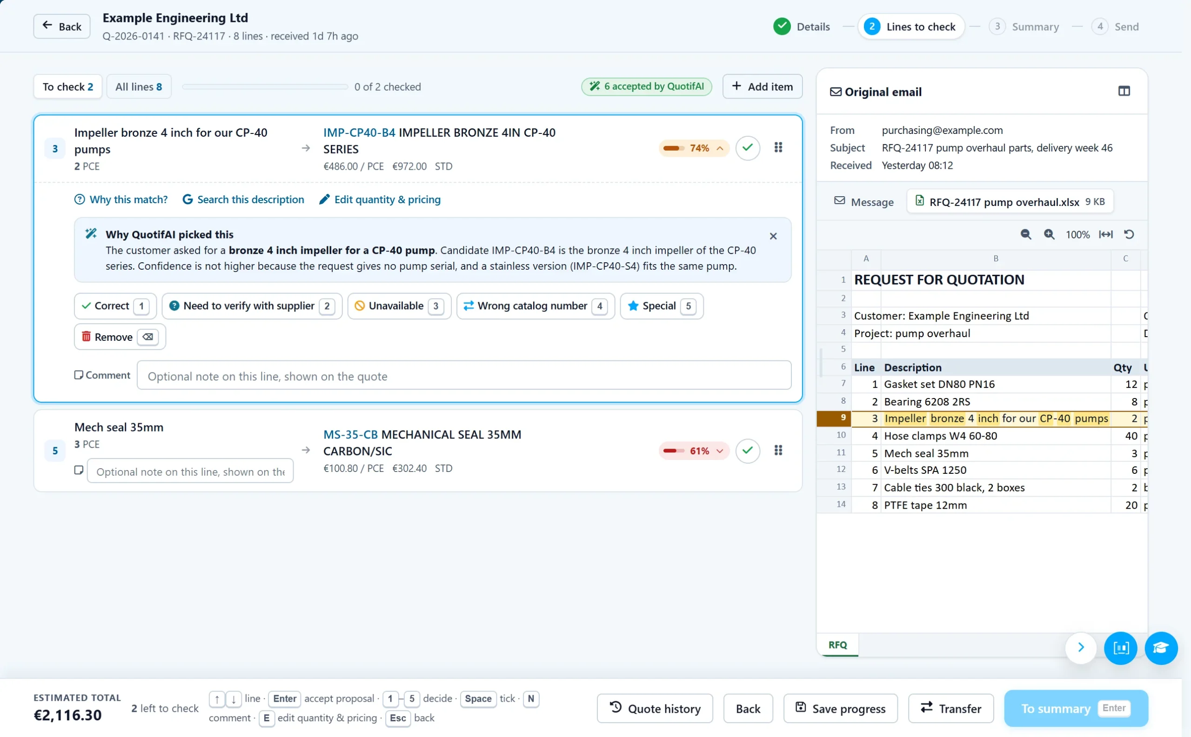
Task: Open drag handle menu for impeller line
Action: pyautogui.click(x=778, y=148)
